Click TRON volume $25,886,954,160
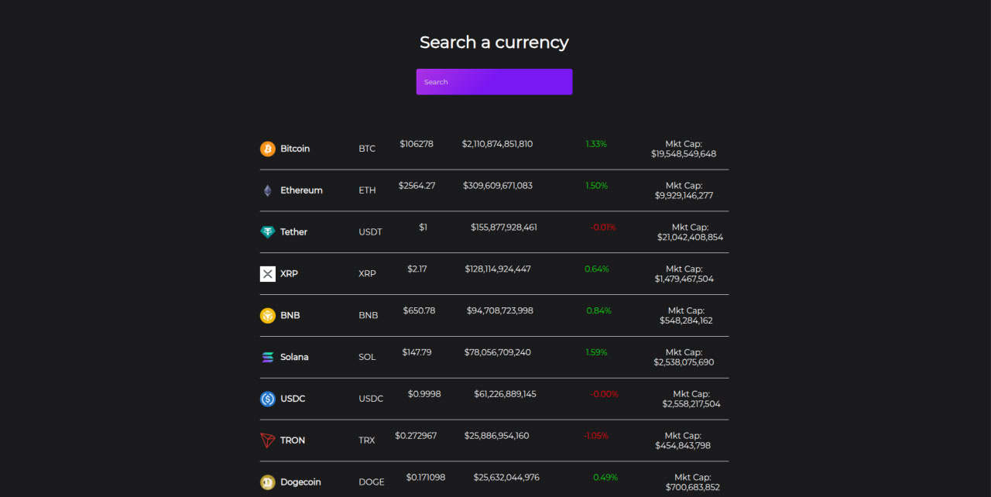Viewport: 991px width, 497px height. [497, 436]
